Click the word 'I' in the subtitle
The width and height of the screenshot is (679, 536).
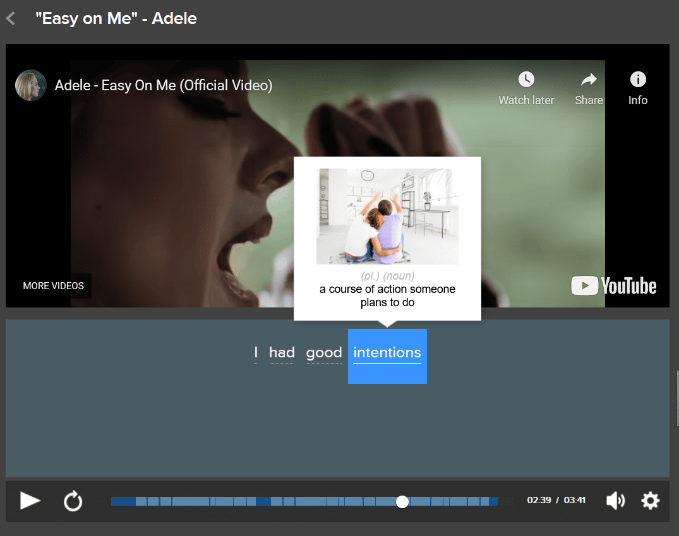(x=256, y=354)
